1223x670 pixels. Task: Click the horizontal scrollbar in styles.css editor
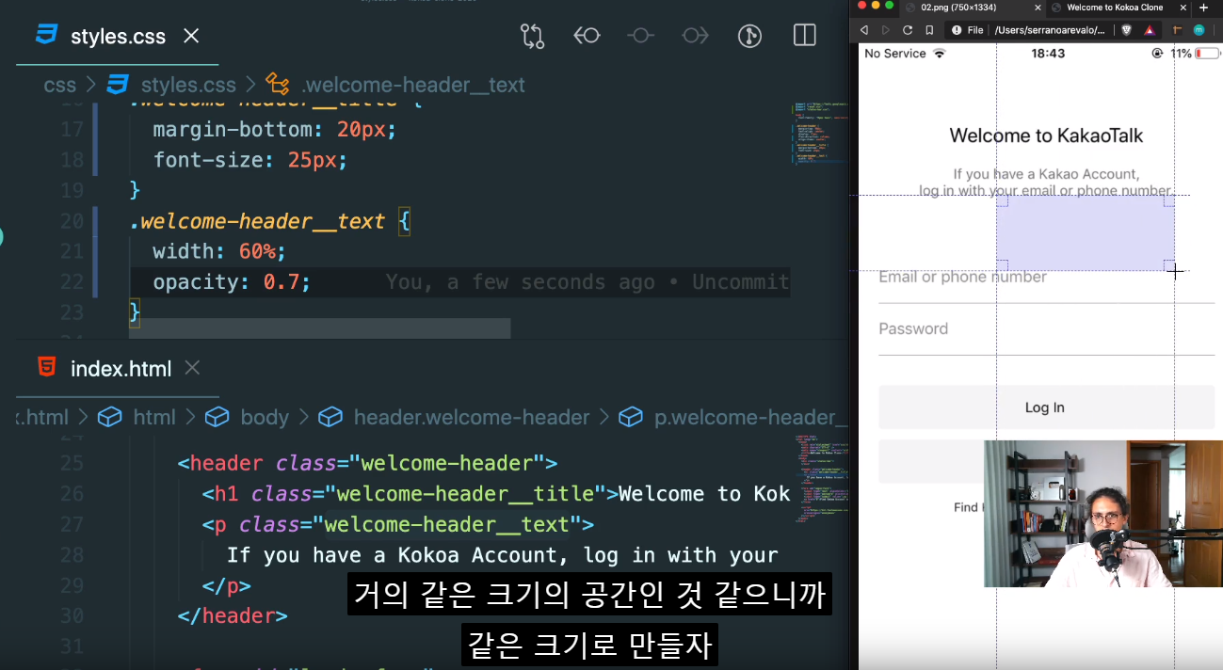point(319,328)
